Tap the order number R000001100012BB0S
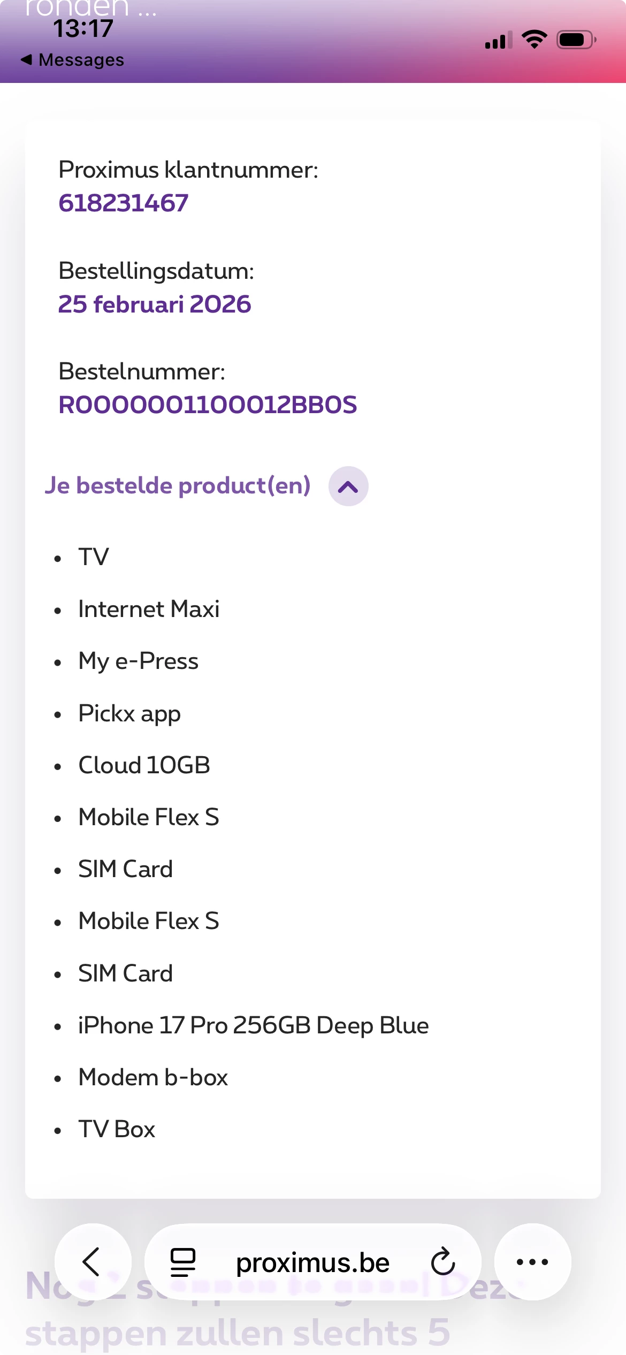The image size is (626, 1355). point(208,405)
